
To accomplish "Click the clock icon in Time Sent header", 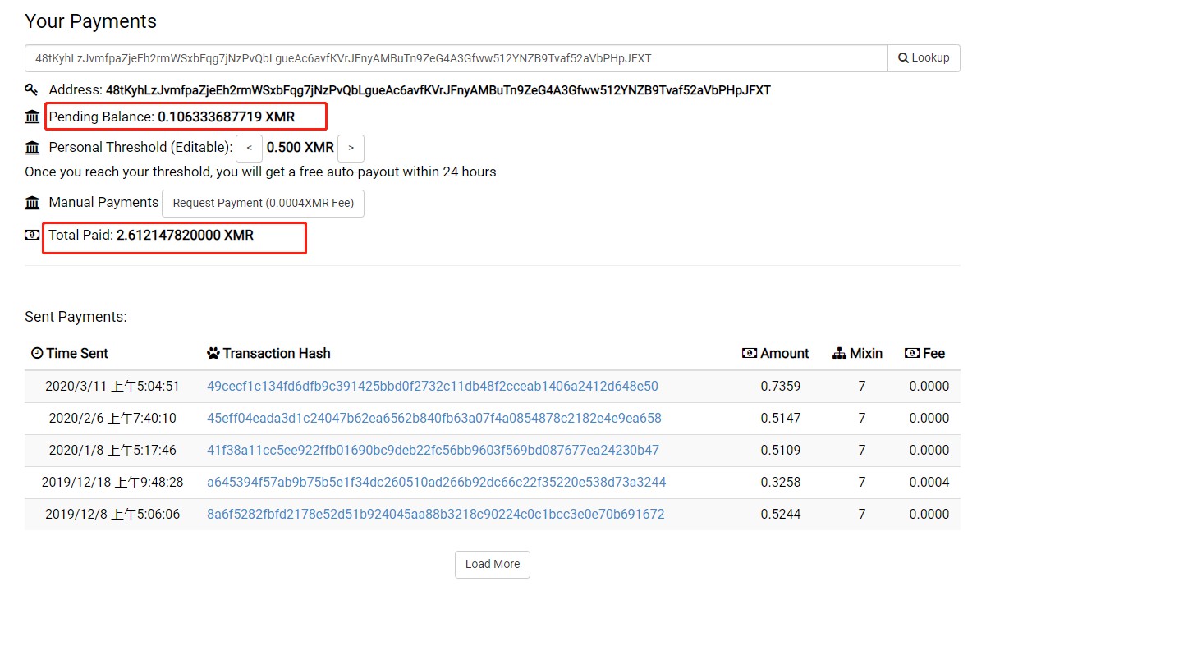I will 37,353.
